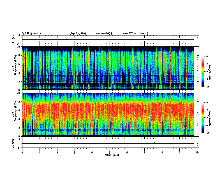Click the ch.2 spectrogram color scale bar
This screenshot has height=171, width=222.
coord(203,118)
